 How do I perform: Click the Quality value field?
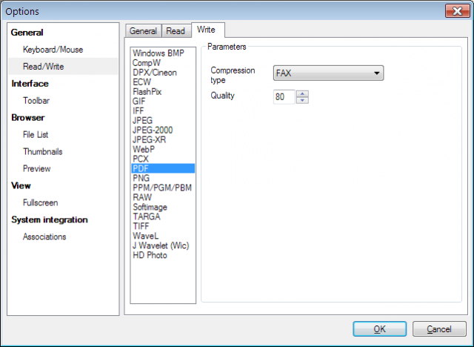(x=284, y=97)
